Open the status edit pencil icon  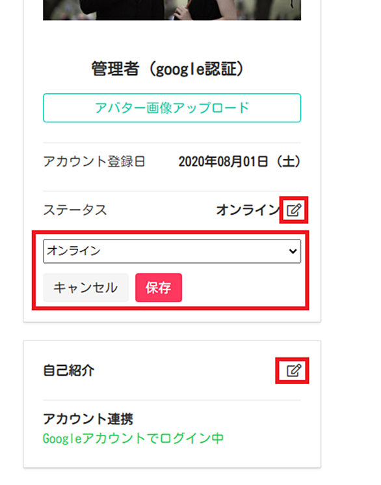[294, 210]
